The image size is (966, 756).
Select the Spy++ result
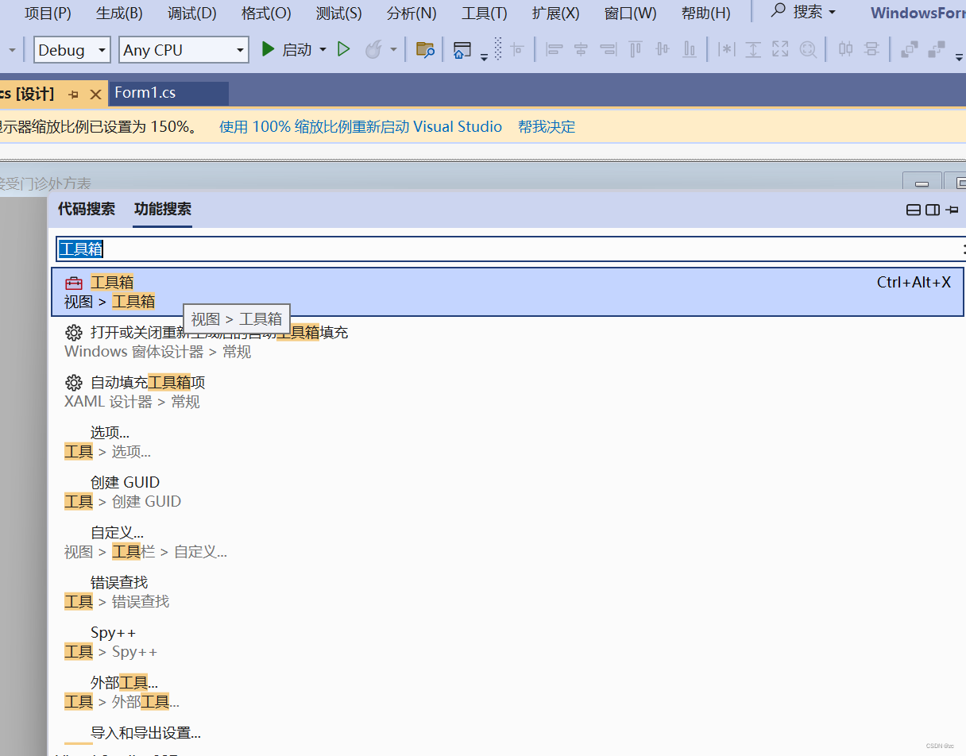tap(508, 642)
